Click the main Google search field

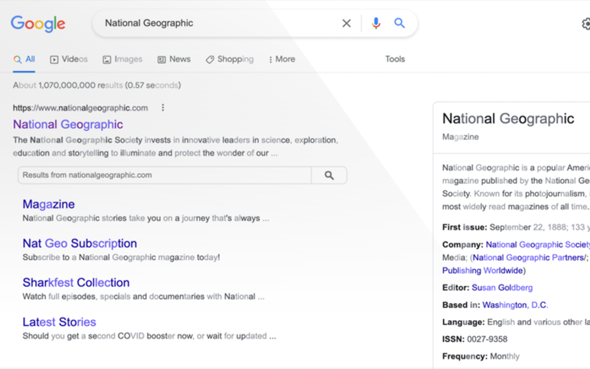tap(217, 23)
